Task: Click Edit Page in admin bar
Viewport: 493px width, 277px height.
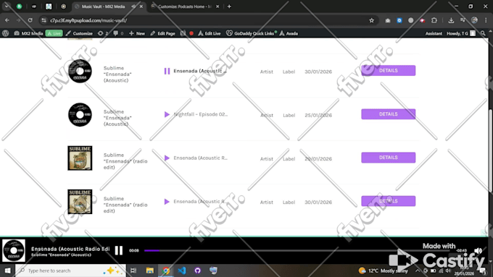Action: 163,33
